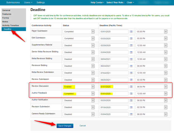Open the Users menu in top bar
The width and height of the screenshot is (174, 133).
[x=28, y=2]
